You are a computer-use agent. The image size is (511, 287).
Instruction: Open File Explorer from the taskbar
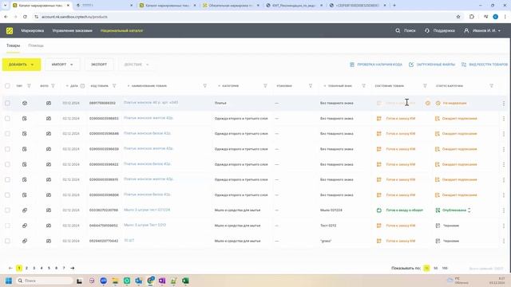click(115, 281)
